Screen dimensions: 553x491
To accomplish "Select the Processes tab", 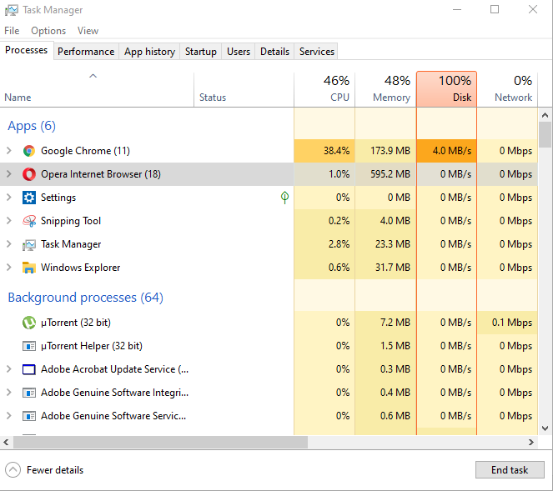I will pyautogui.click(x=27, y=50).
